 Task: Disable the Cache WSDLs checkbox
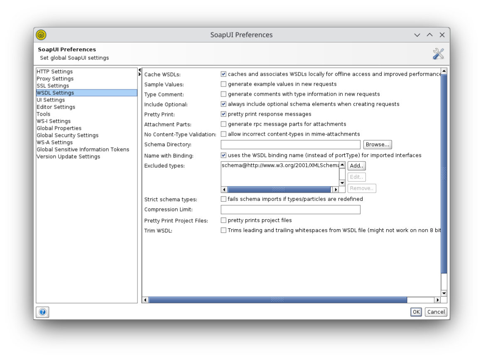[x=223, y=74]
